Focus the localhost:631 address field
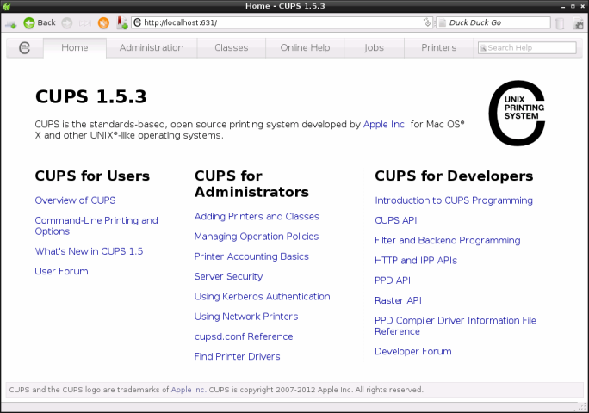 coord(282,22)
